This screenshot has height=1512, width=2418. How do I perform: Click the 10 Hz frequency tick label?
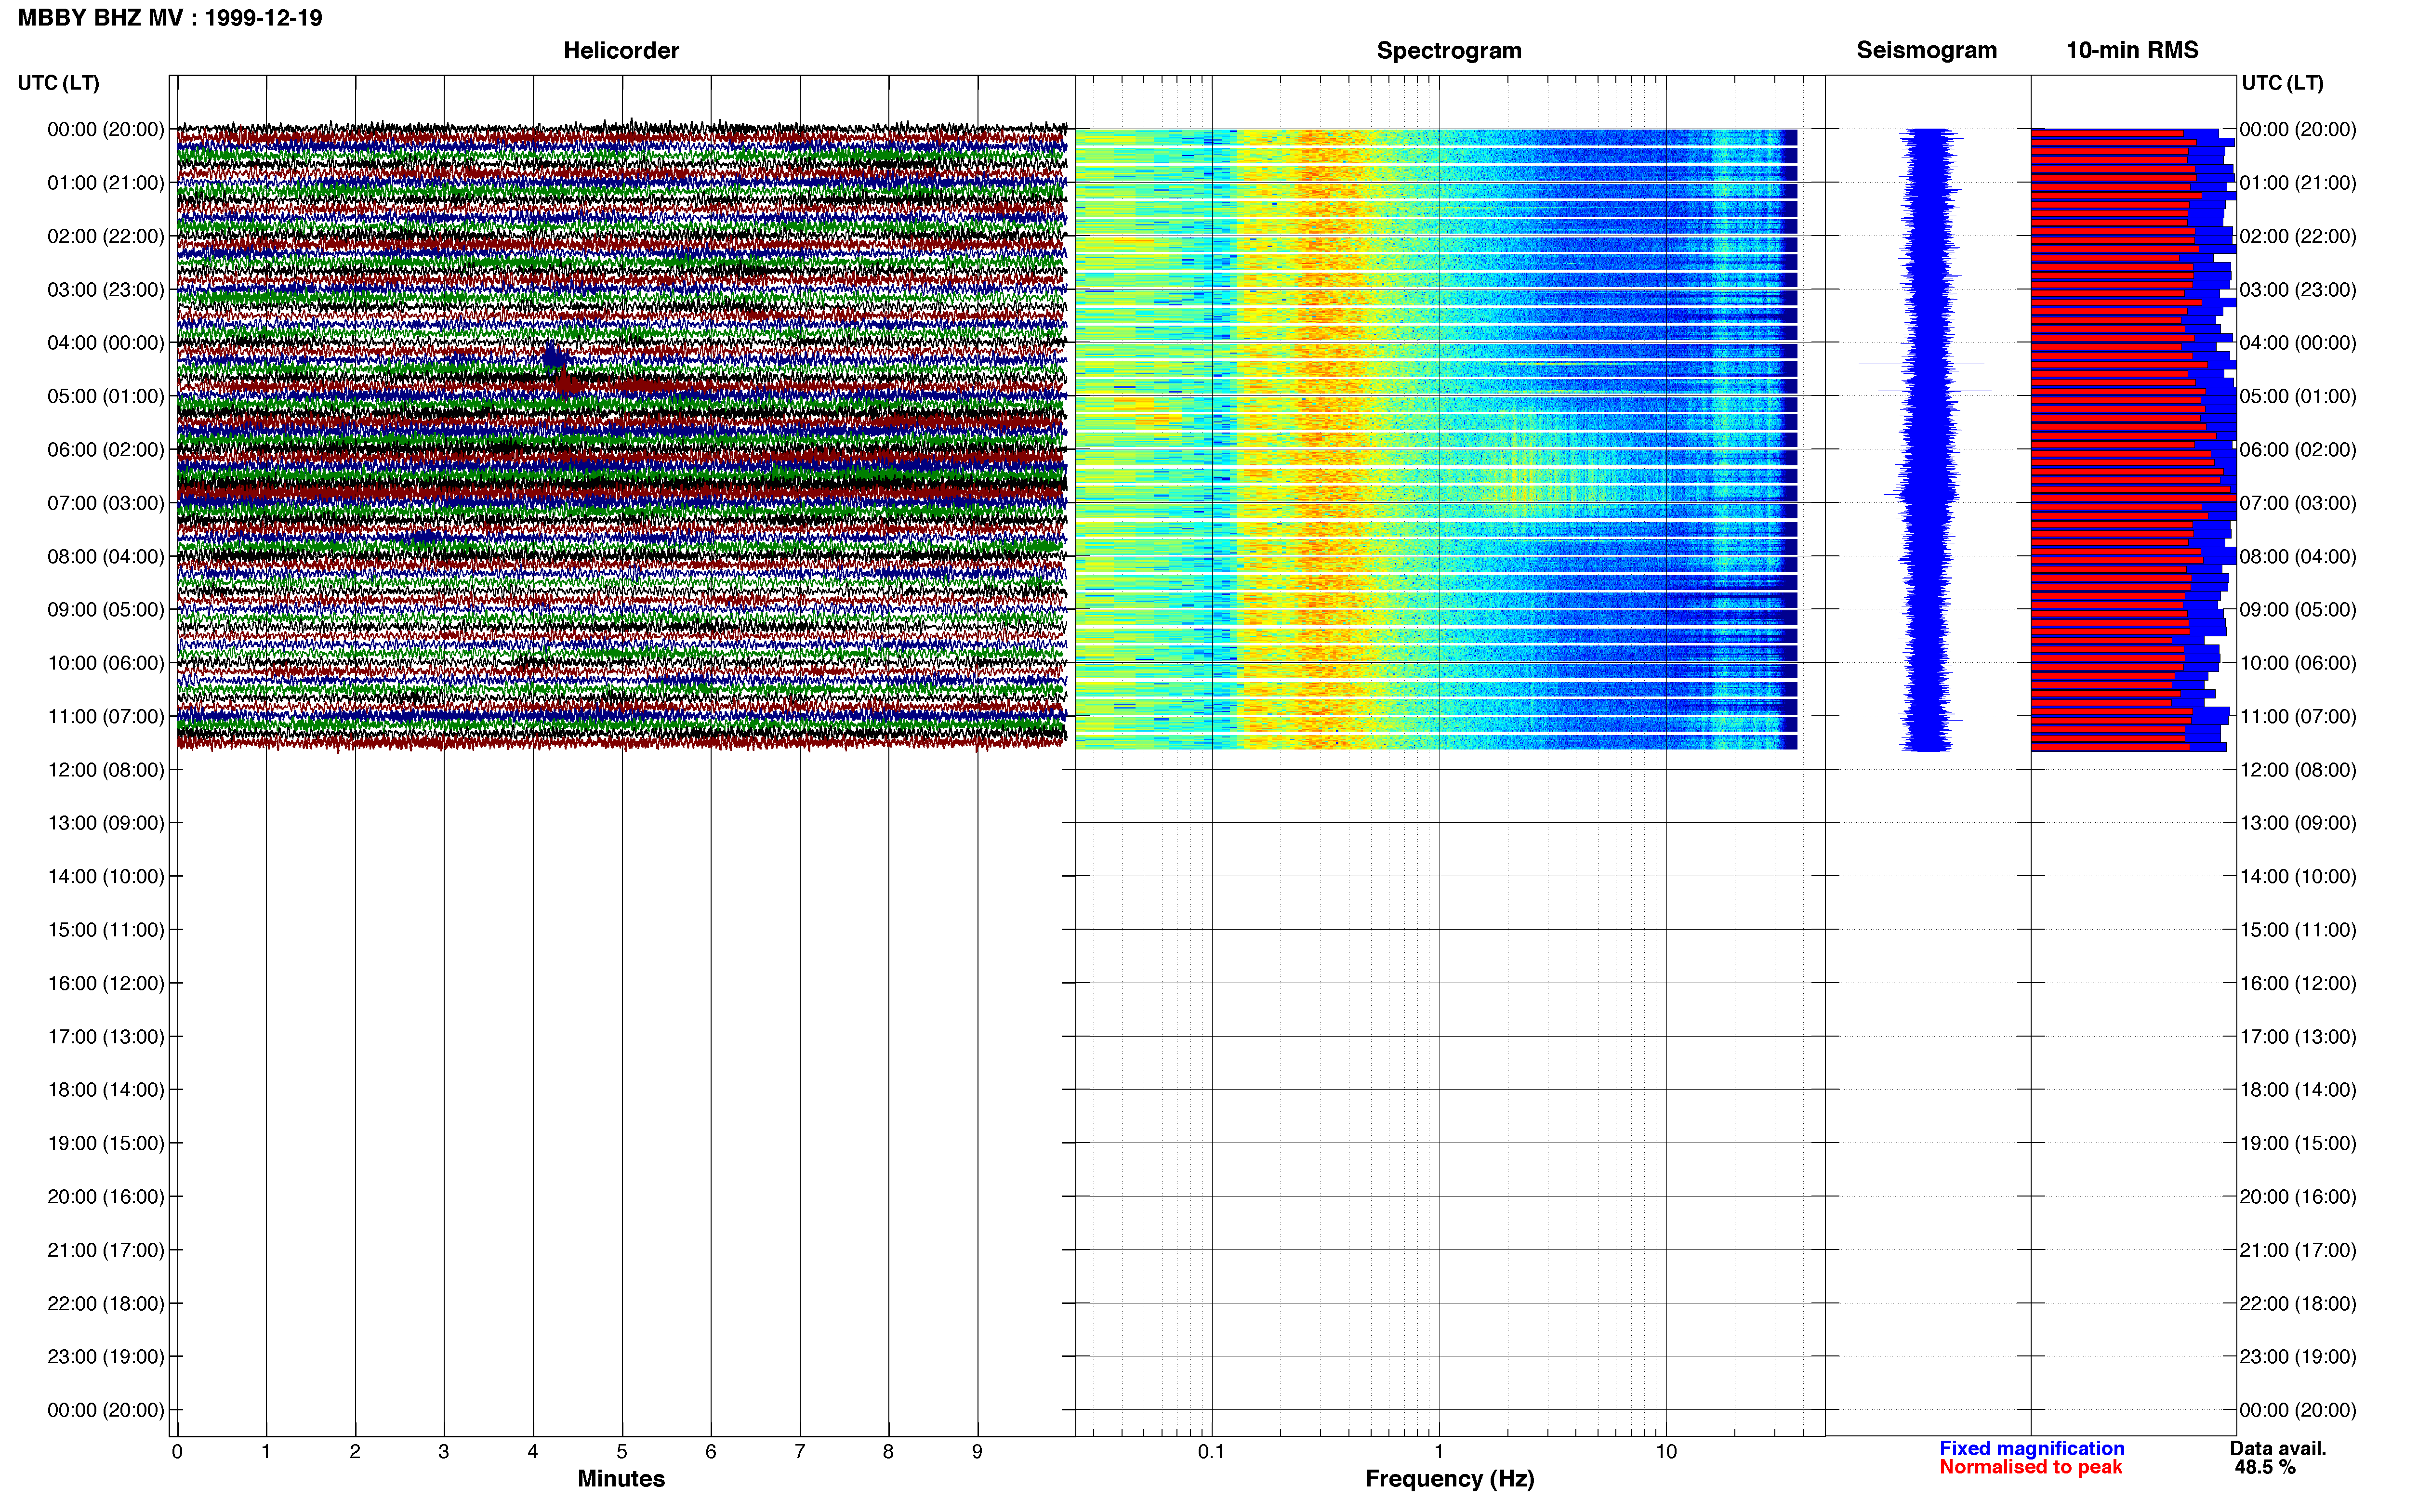click(1666, 1452)
